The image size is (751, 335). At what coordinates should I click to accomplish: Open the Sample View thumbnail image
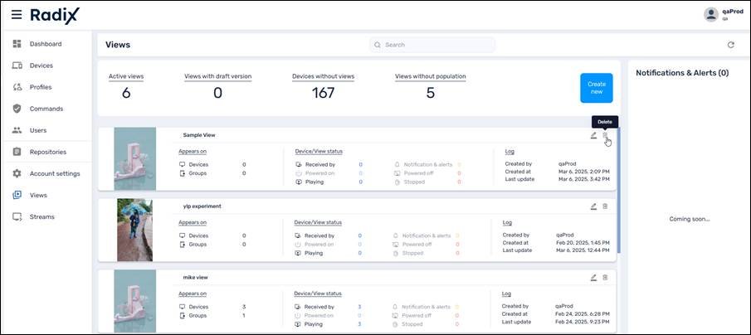coord(134,159)
